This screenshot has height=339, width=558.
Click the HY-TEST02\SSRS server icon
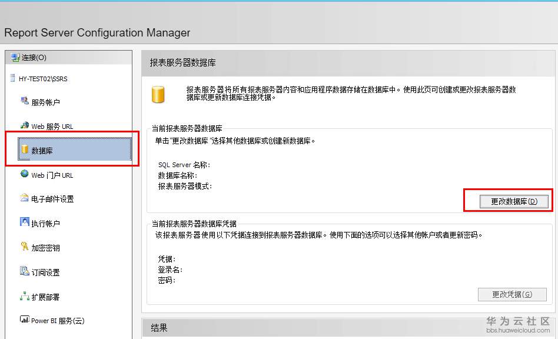(13, 78)
